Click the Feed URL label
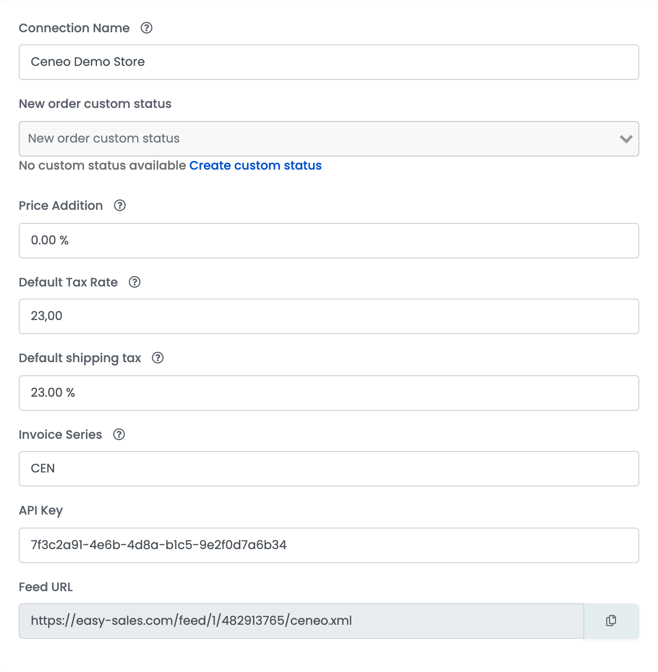 46,587
